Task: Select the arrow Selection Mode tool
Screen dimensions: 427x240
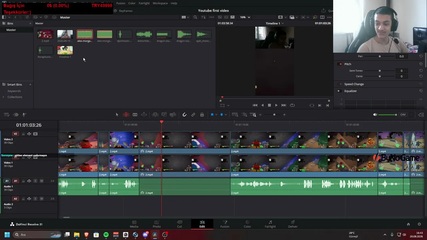Action: (x=117, y=115)
